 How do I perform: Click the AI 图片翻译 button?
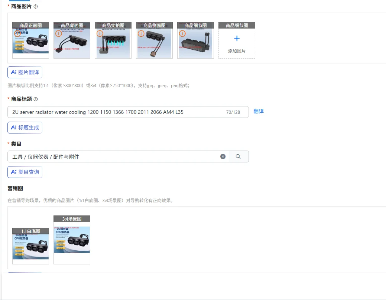[x=25, y=72]
